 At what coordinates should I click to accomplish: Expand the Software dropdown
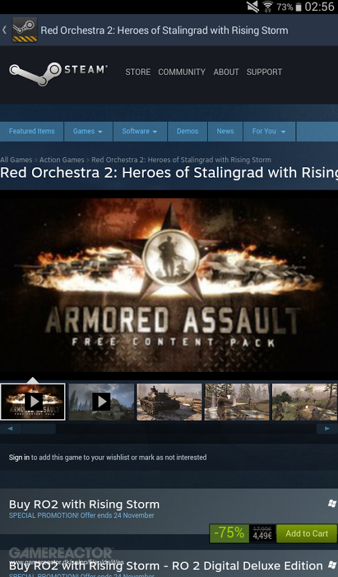pyautogui.click(x=140, y=131)
